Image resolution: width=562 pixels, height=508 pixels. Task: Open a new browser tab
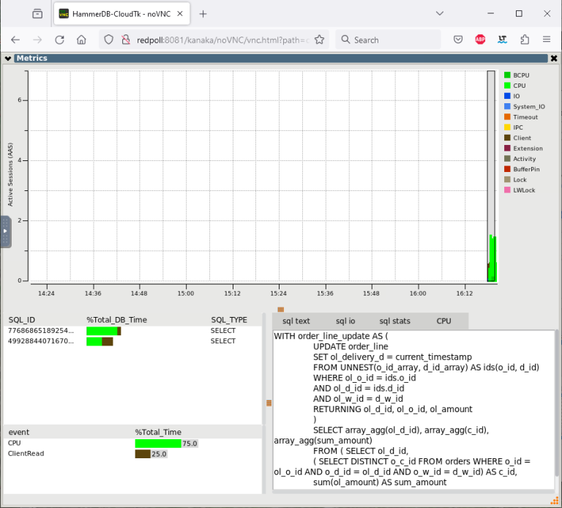pyautogui.click(x=203, y=13)
